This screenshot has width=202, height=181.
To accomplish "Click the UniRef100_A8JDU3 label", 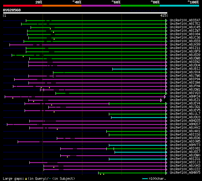I will pyautogui.click(x=185, y=117).
